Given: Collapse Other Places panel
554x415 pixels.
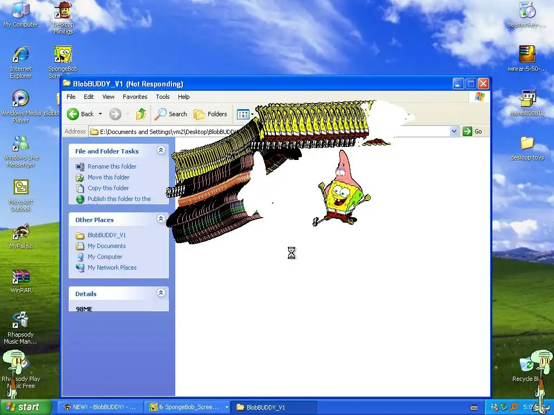Looking at the screenshot, I should click(161, 219).
